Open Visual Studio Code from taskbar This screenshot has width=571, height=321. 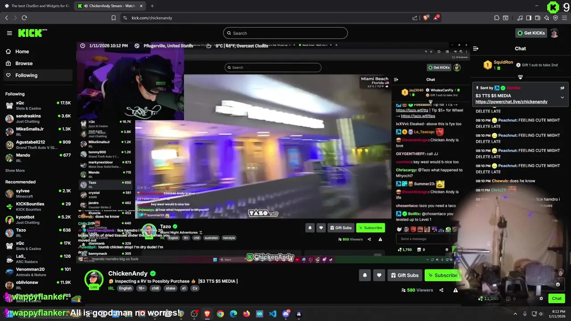coord(273,314)
